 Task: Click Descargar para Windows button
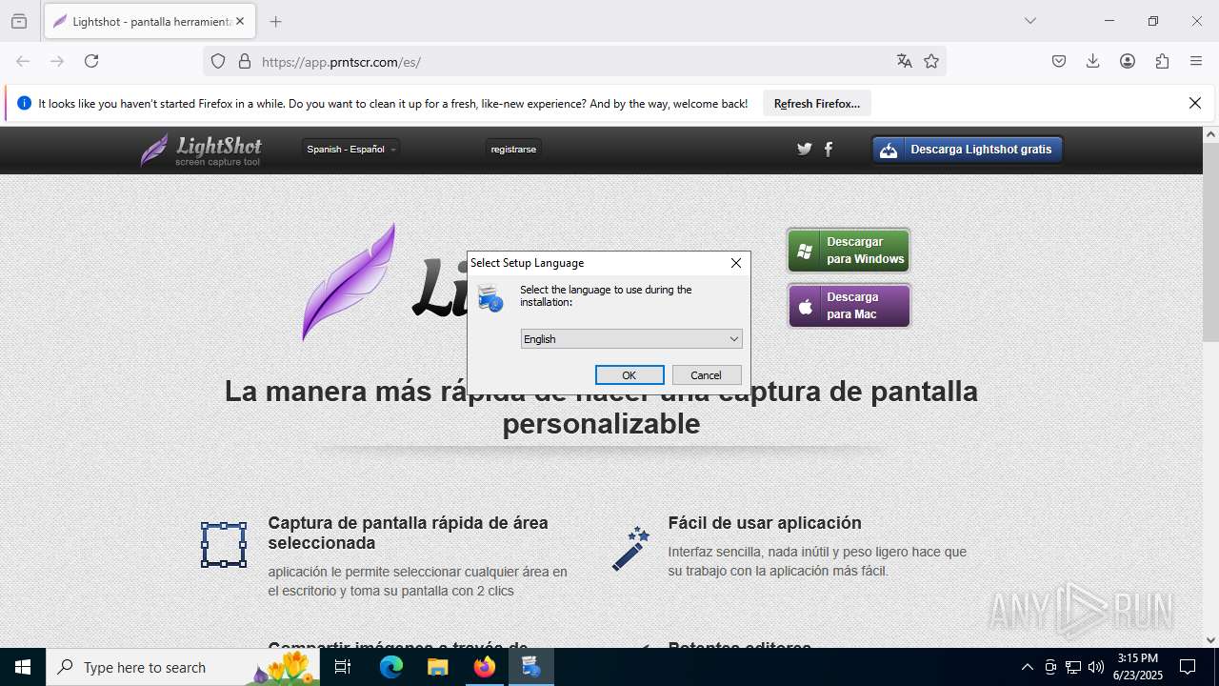pos(849,251)
